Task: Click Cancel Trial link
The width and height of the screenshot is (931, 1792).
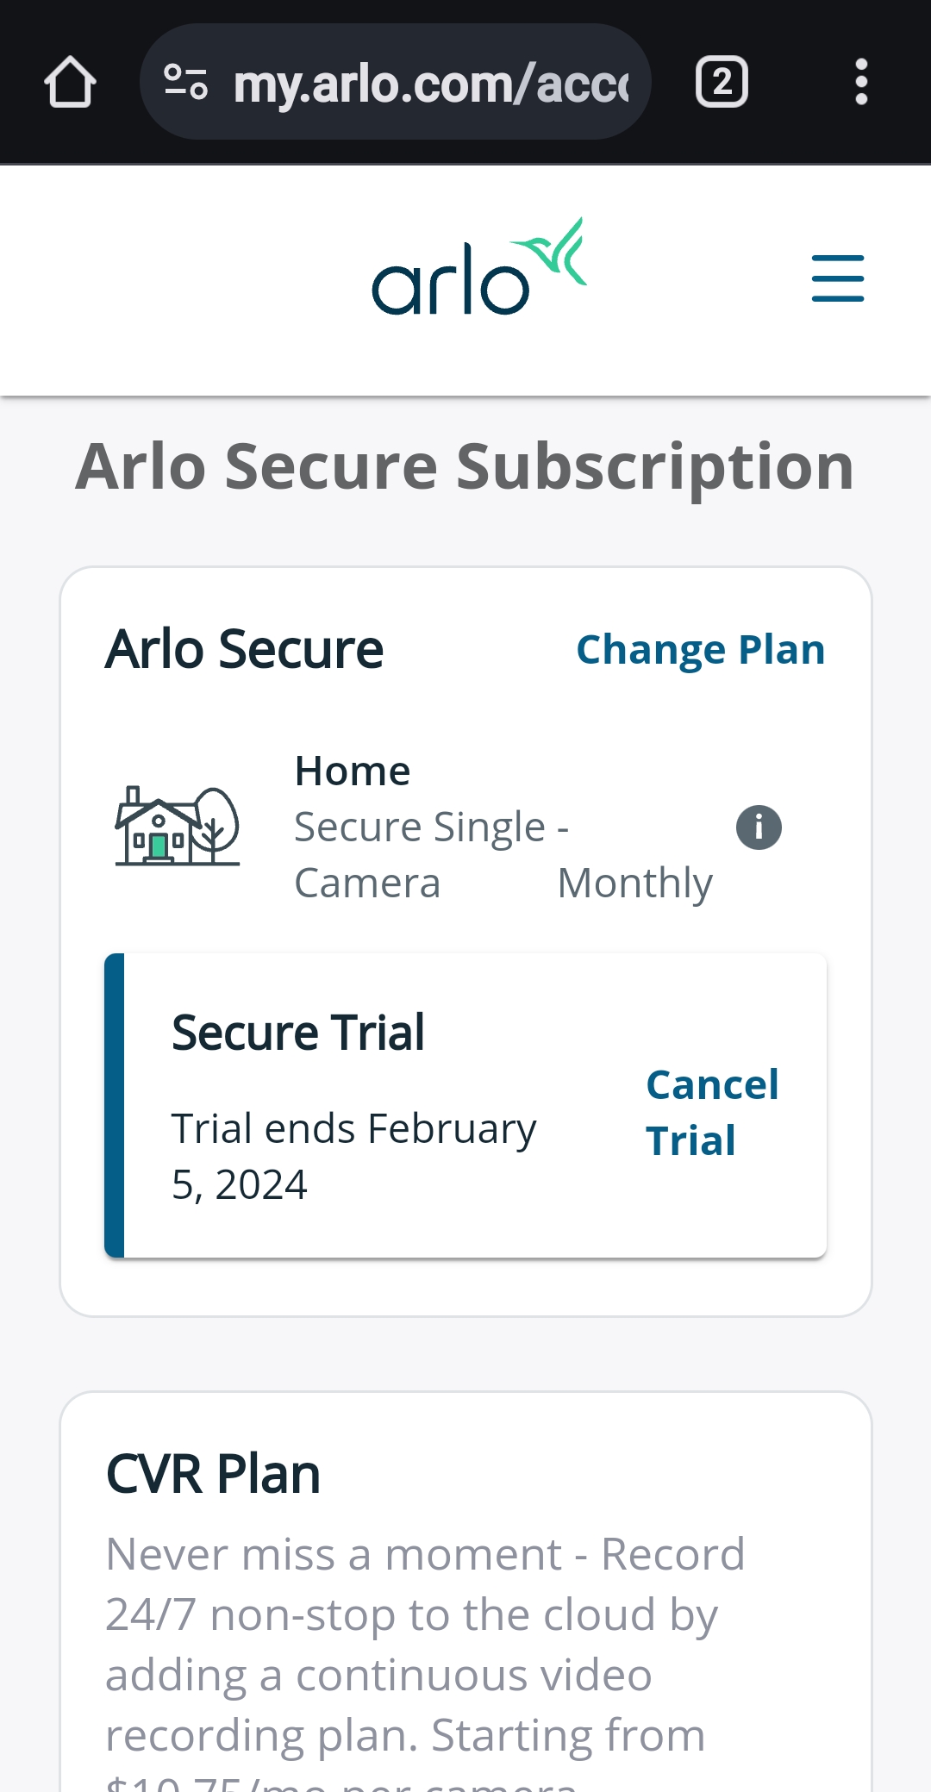Action: (x=712, y=1112)
